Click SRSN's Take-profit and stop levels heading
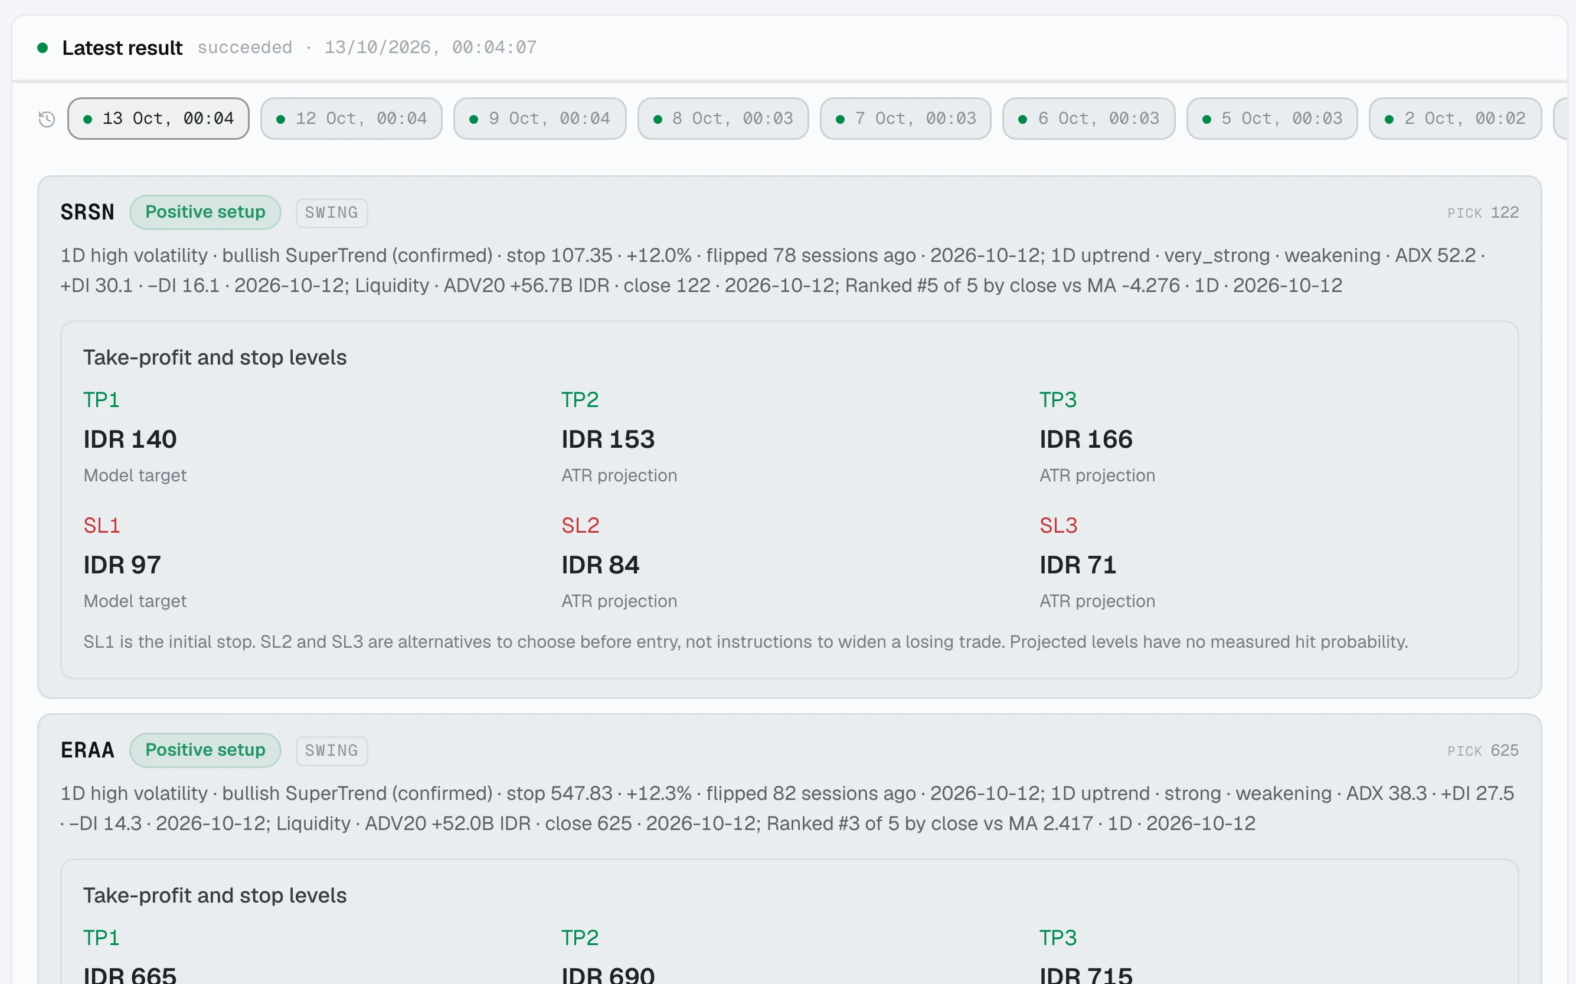This screenshot has height=984, width=1576. click(x=215, y=357)
